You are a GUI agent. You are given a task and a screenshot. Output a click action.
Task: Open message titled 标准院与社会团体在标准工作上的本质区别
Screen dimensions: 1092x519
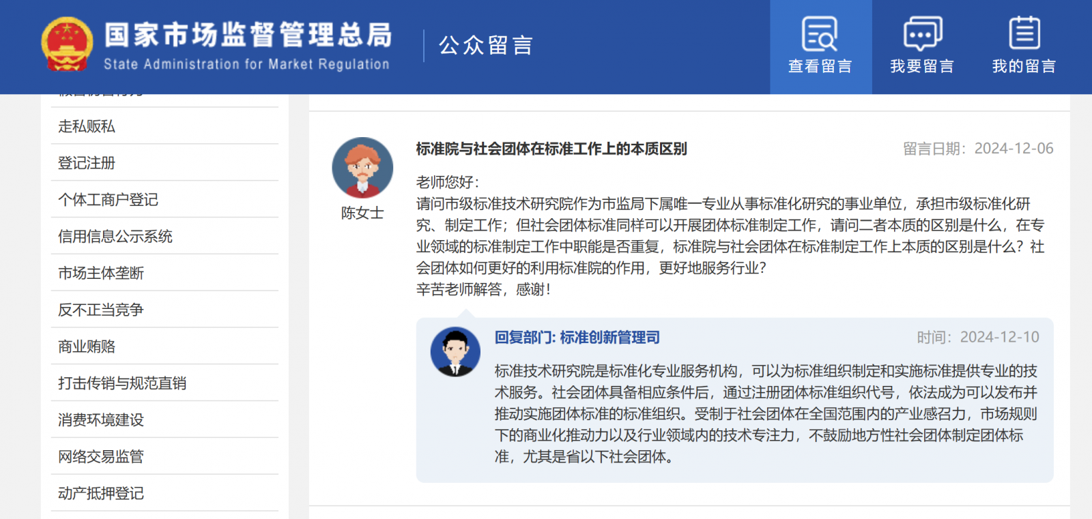pyautogui.click(x=551, y=149)
